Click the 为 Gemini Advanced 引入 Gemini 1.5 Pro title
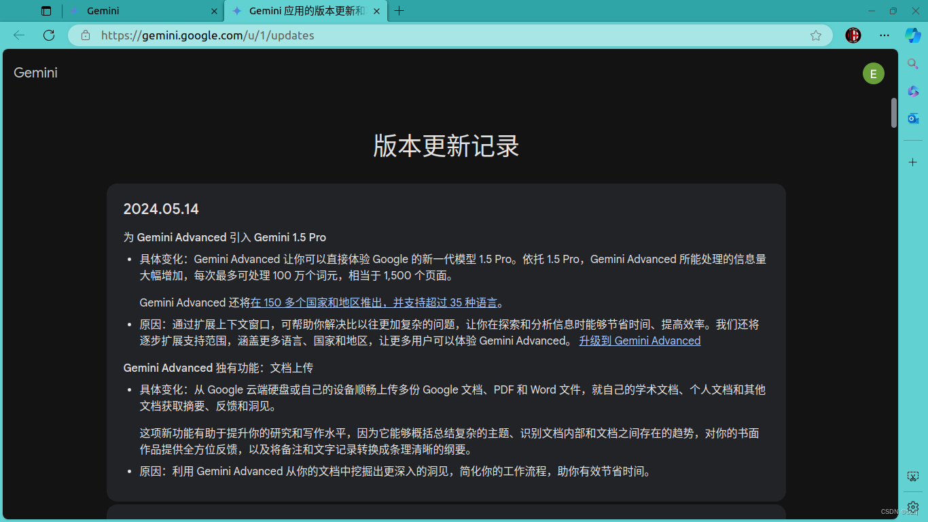This screenshot has width=928, height=522. pos(224,237)
